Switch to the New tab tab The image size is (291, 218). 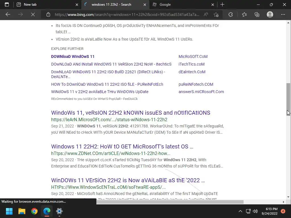pyautogui.click(x=47, y=5)
